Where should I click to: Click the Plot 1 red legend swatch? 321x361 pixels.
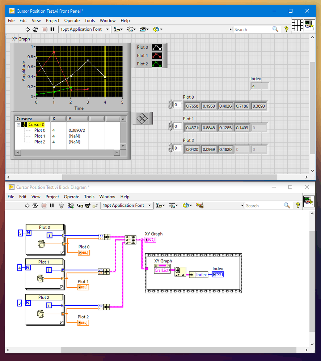157,56
